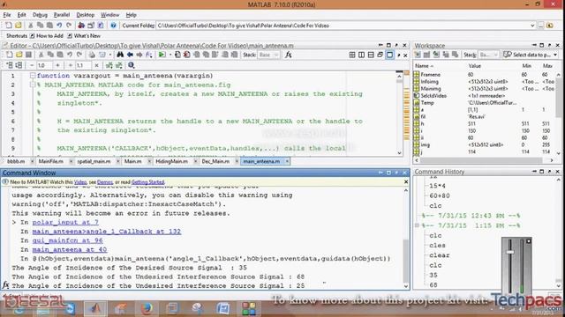Viewport: 565px width, 317px height.
Task: Click Print icon in Editor toolbar
Action: tap(92, 55)
